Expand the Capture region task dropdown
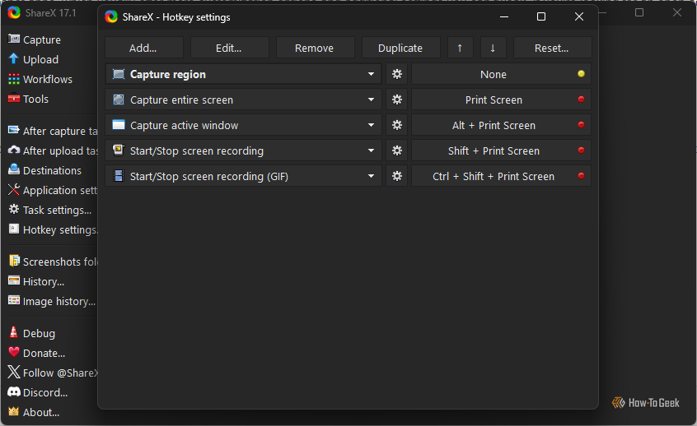The image size is (697, 426). coord(372,74)
